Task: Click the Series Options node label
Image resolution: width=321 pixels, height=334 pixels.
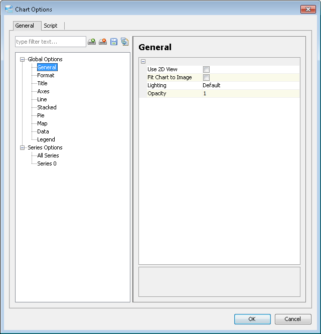Action: [x=45, y=147]
